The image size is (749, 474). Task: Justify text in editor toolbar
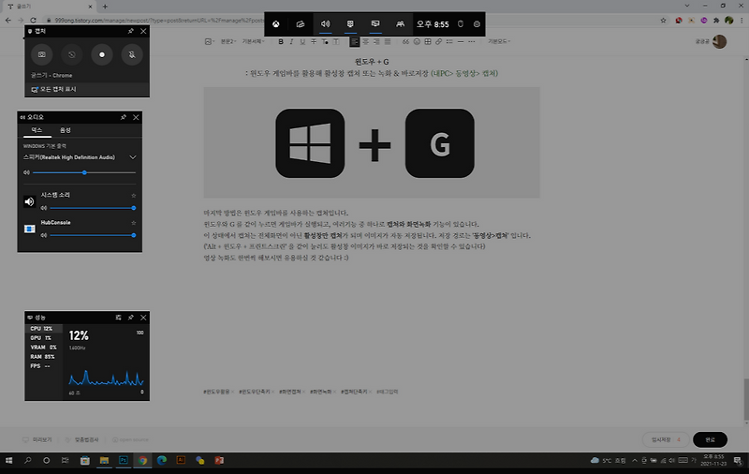(388, 41)
